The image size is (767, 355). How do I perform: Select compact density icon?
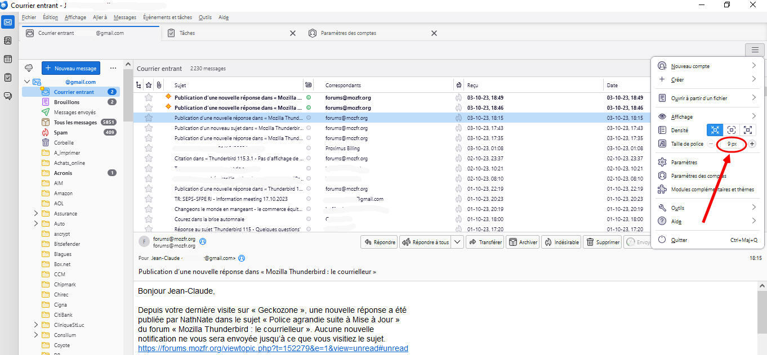[x=715, y=130]
